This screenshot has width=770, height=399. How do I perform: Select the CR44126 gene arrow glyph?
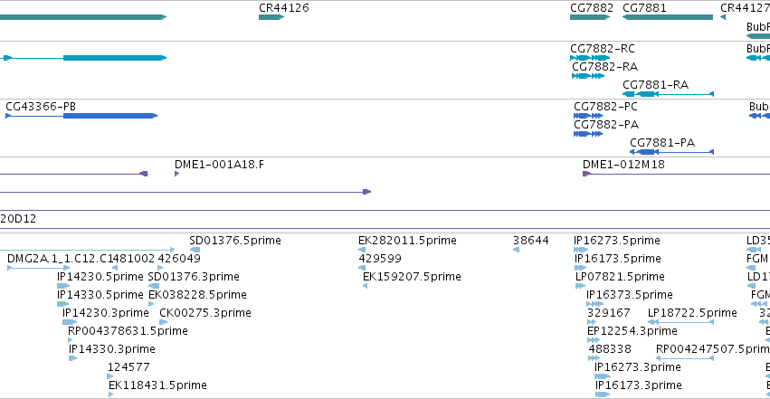271,17
